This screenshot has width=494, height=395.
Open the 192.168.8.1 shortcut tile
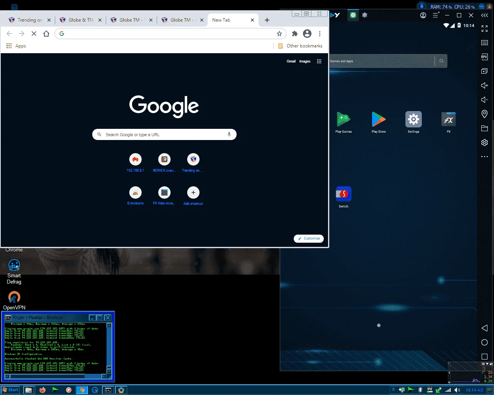[x=135, y=162]
